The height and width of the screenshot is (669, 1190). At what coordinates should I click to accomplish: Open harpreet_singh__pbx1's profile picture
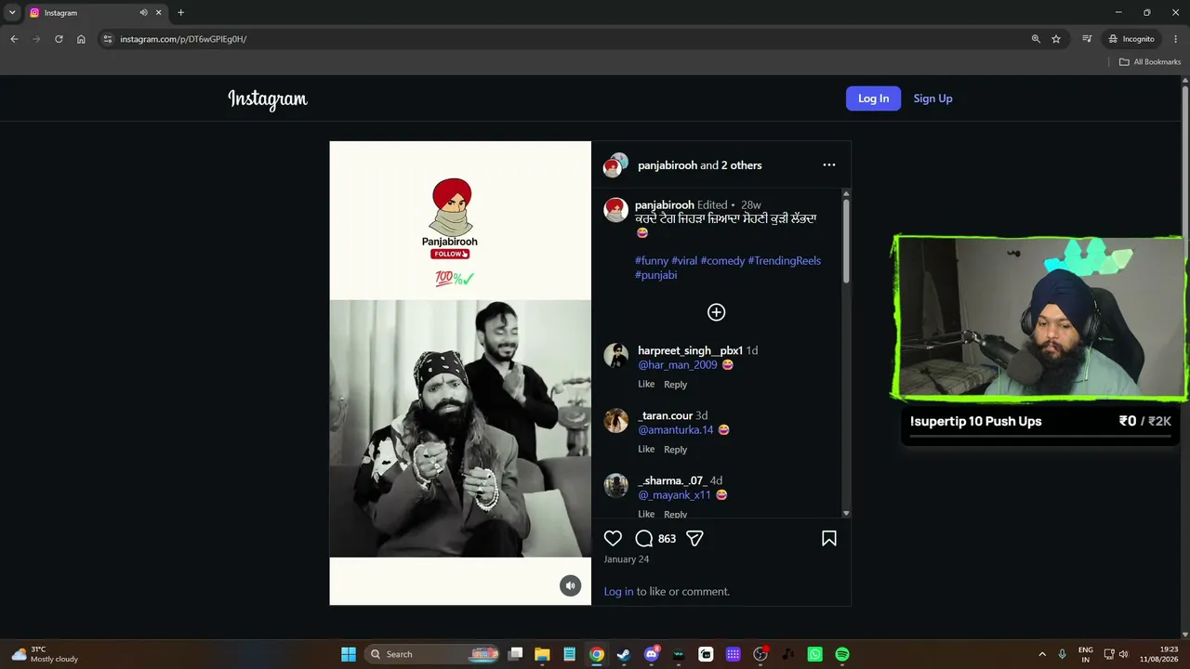pyautogui.click(x=615, y=355)
